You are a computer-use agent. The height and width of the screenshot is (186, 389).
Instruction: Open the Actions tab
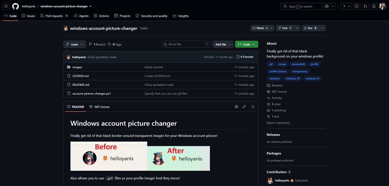pos(101,16)
